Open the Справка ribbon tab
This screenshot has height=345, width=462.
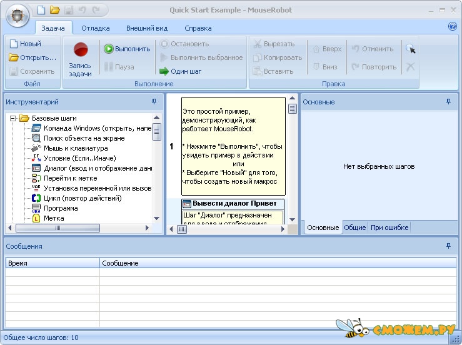[198, 28]
